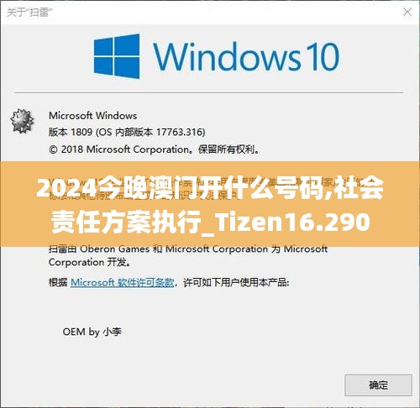Click the Windows 10 wordmark text
The image size is (420, 408).
(x=246, y=57)
